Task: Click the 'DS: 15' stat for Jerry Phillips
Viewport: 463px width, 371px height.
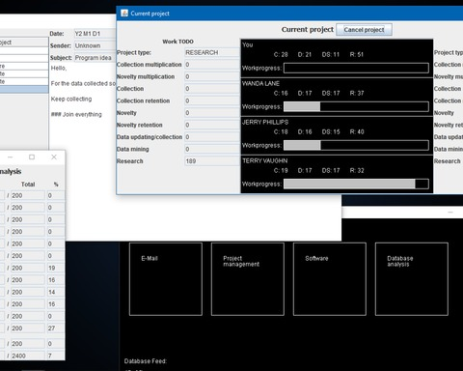Action: (331, 131)
